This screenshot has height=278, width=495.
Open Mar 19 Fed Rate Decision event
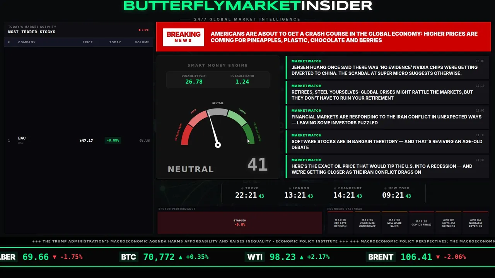tap(340, 223)
